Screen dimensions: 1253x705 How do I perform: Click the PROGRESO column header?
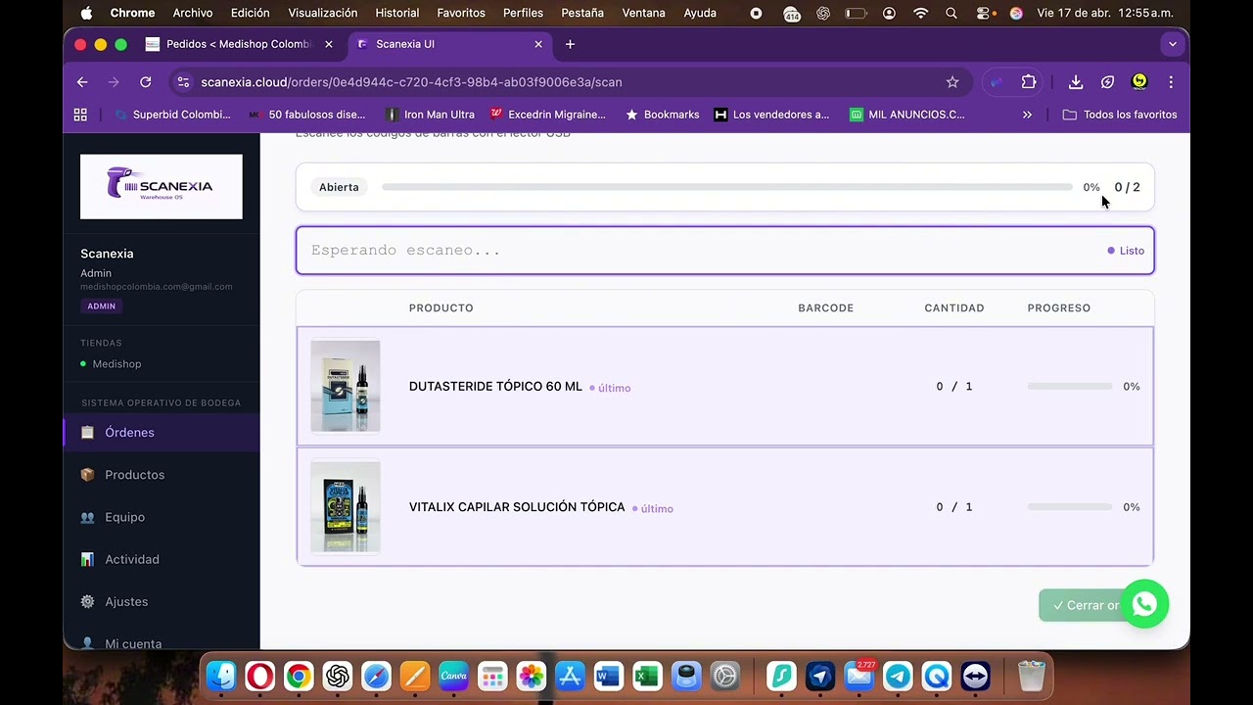pos(1059,307)
